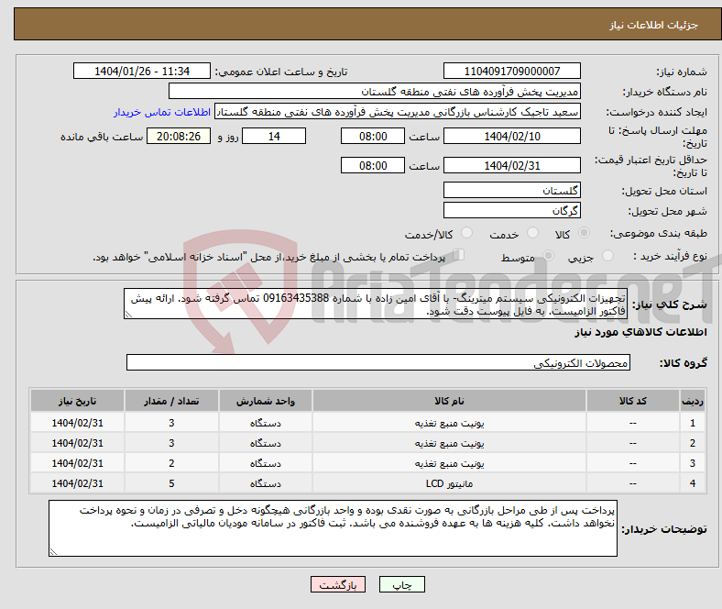Click the کد کالا column header

(633, 401)
